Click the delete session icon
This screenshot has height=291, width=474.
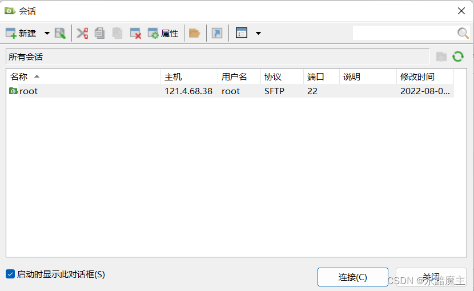point(135,33)
